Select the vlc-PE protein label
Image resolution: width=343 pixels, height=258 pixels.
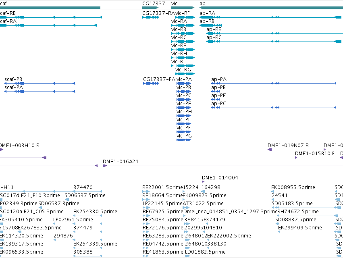click(184, 104)
